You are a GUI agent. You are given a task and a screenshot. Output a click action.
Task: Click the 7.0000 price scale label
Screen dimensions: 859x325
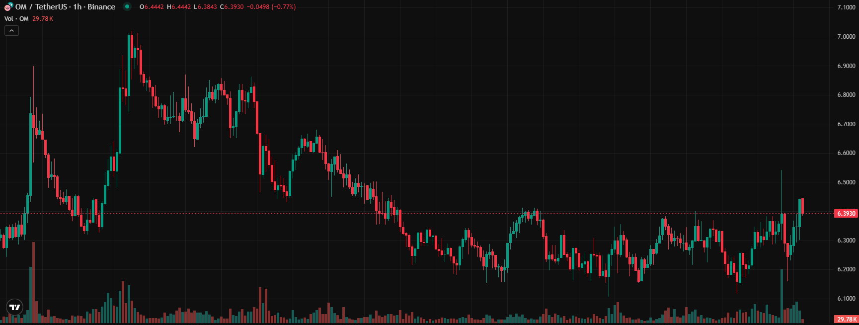[846, 37]
